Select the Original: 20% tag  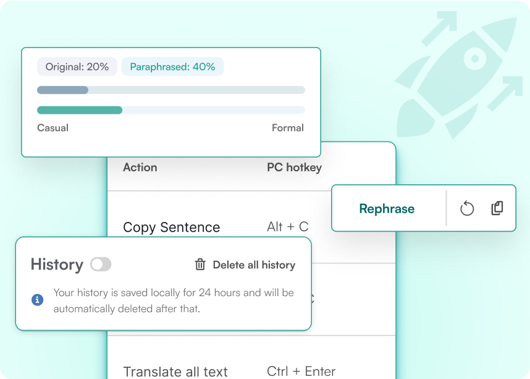point(77,67)
